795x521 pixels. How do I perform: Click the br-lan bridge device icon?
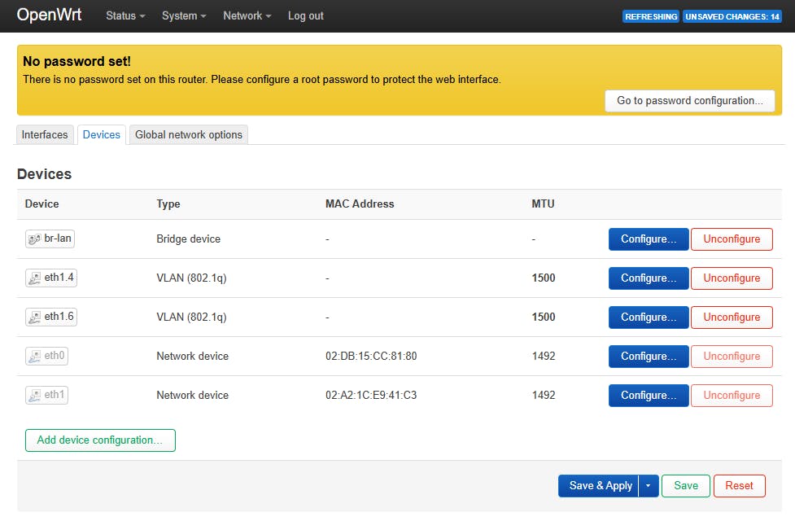[34, 239]
